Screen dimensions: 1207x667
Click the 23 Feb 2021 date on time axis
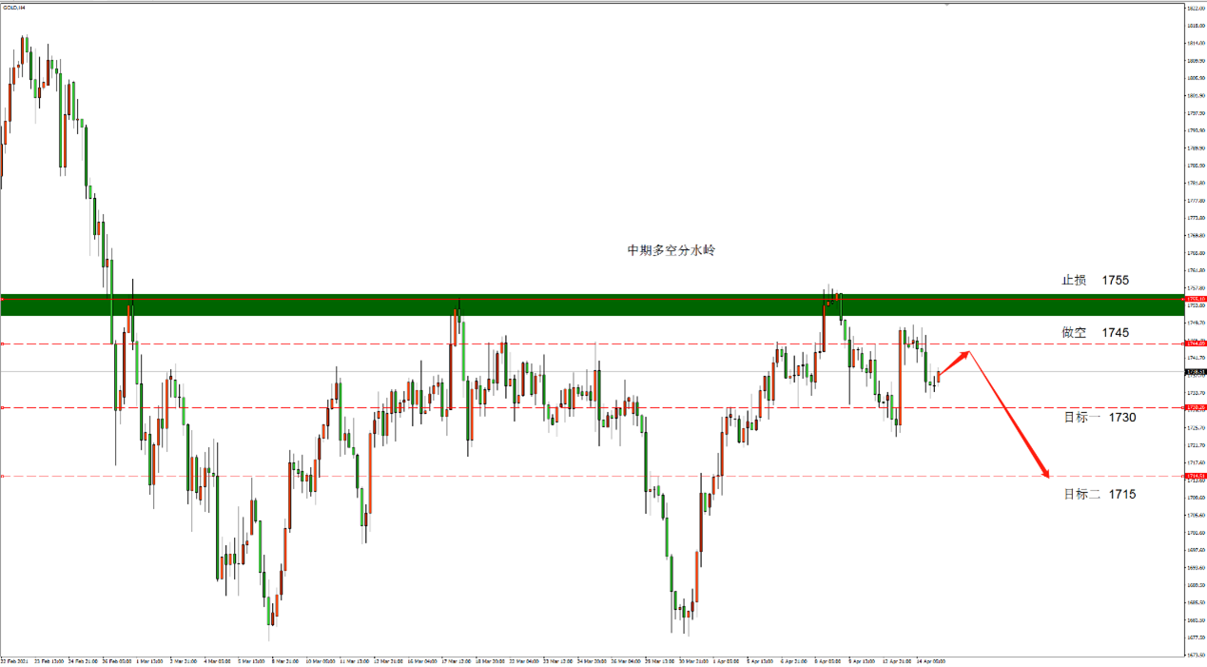(x=14, y=660)
